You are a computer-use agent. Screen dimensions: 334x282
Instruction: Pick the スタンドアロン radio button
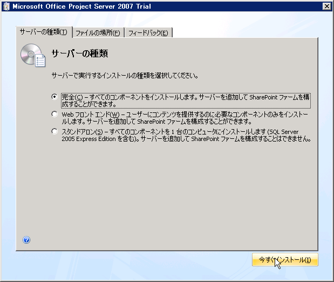coord(54,131)
